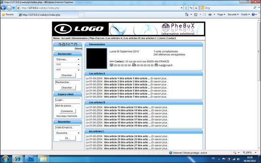Click the red stop loading icon
This screenshot has height=163, width=261.
196,8
